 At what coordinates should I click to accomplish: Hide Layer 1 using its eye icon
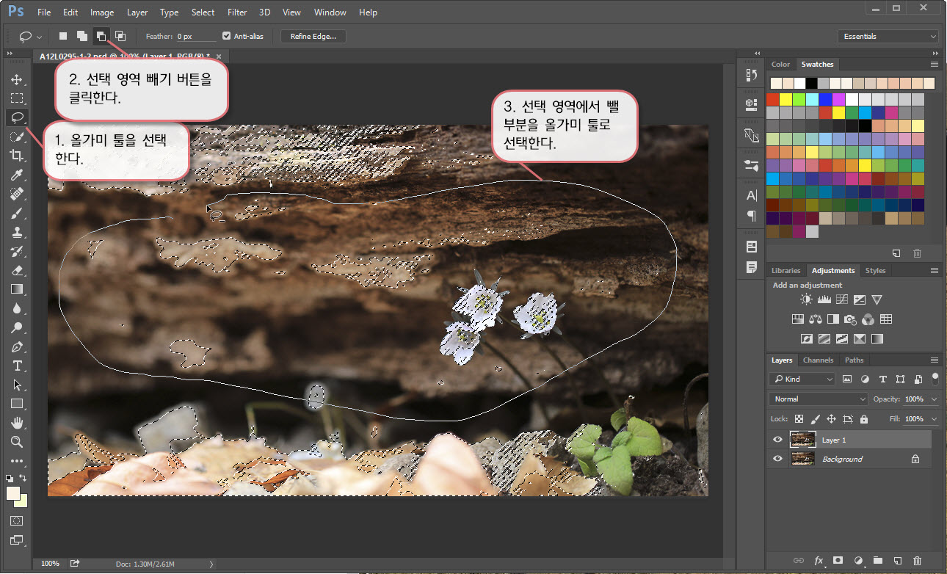(x=777, y=440)
